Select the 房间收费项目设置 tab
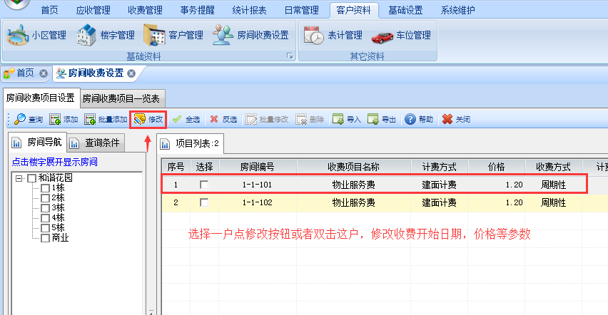The width and height of the screenshot is (608, 315). pyautogui.click(x=41, y=98)
